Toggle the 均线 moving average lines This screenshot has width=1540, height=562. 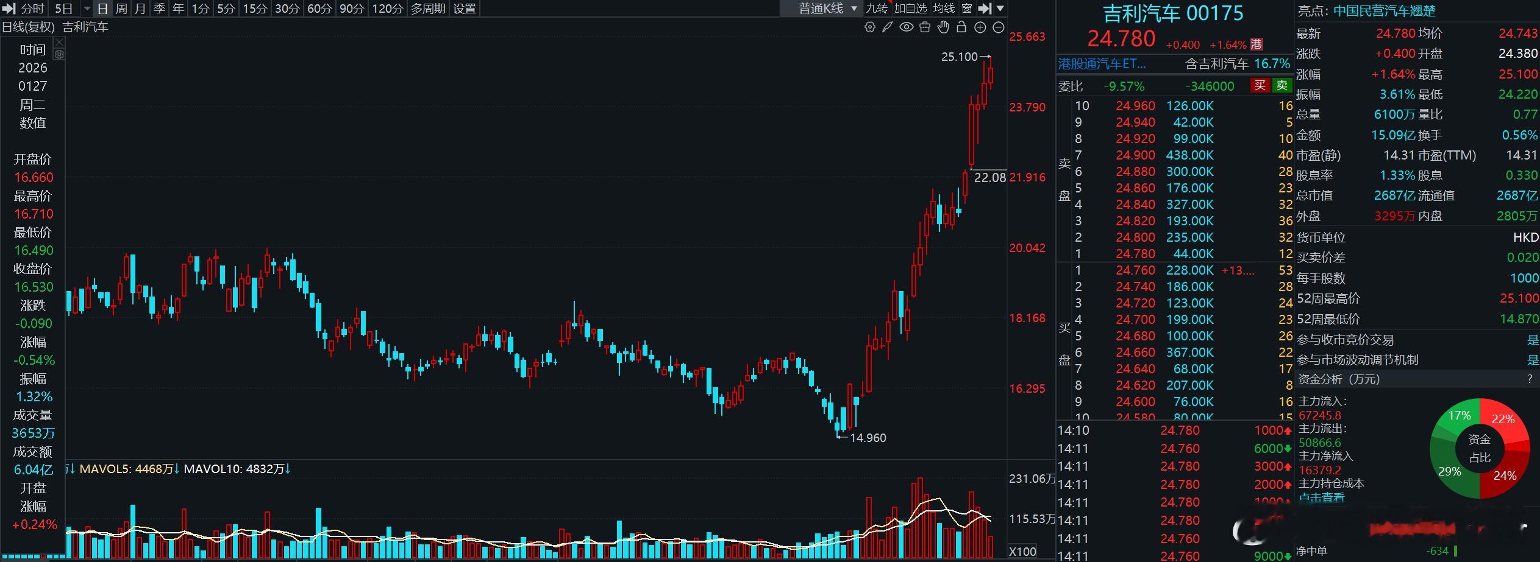pyautogui.click(x=944, y=9)
